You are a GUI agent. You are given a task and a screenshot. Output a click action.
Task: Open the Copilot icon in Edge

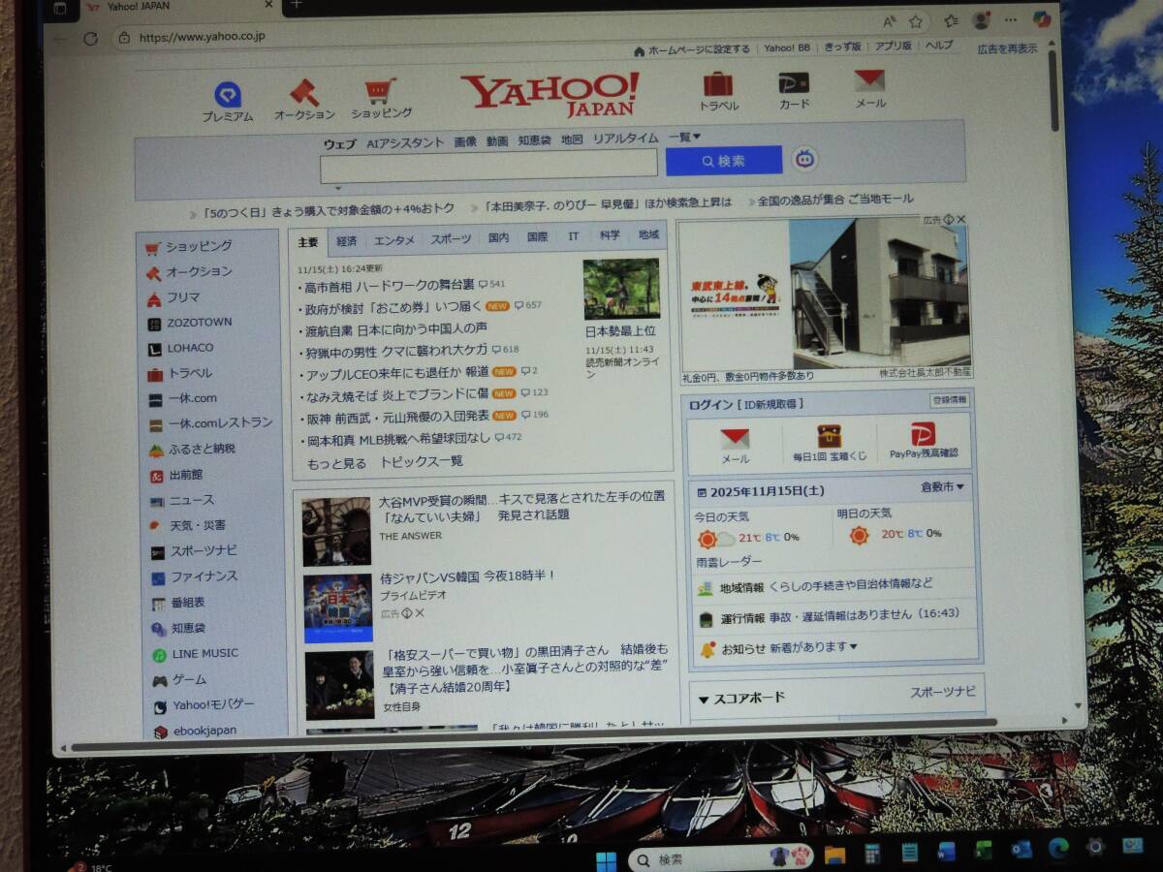pos(1042,19)
